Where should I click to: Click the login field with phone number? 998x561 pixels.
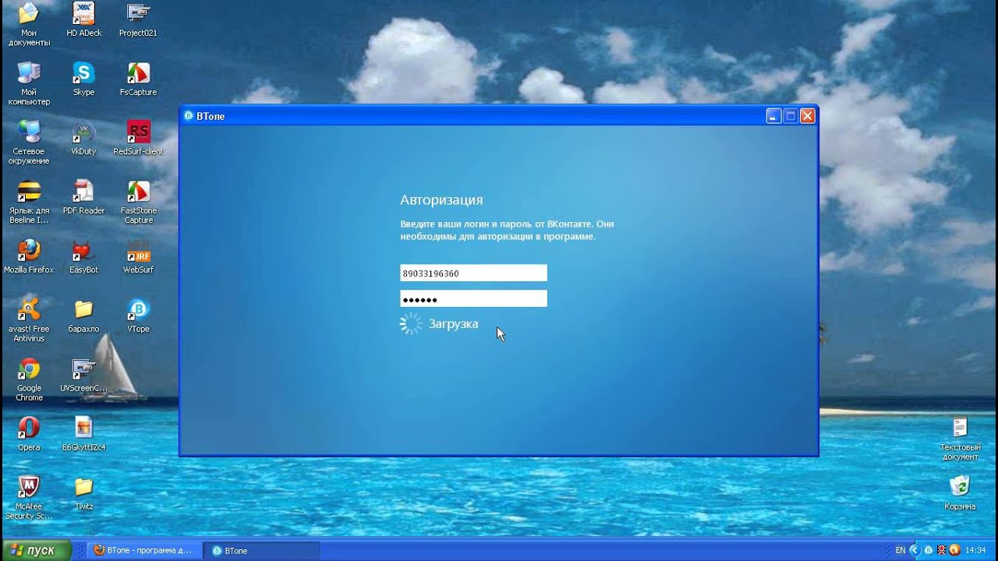coord(473,273)
